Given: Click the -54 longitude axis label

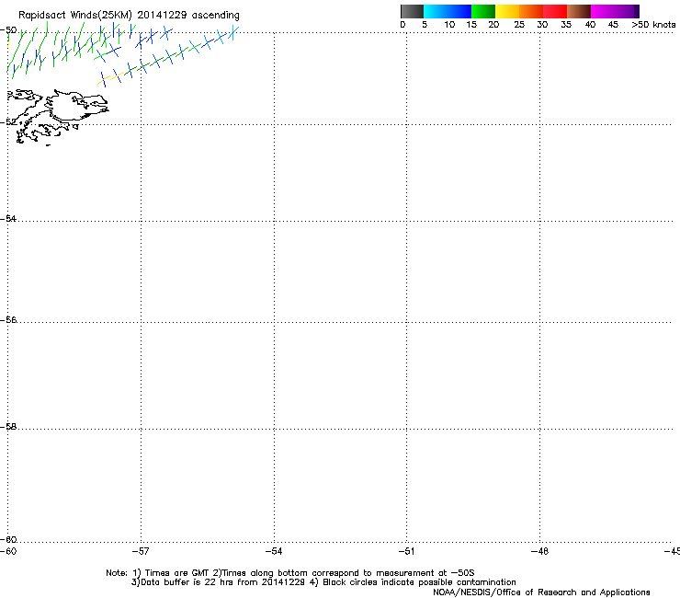Looking at the screenshot, I should 274,551.
